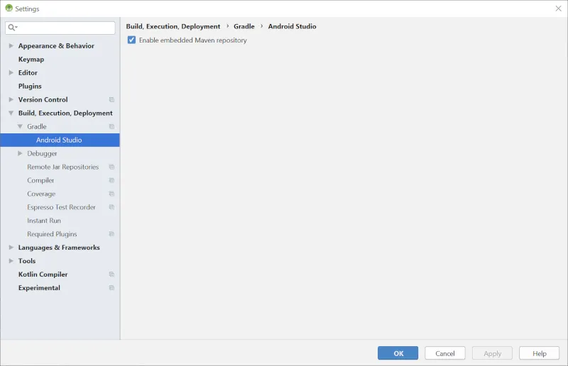Select Keymap in settings tree
This screenshot has height=366, width=568.
[31, 59]
